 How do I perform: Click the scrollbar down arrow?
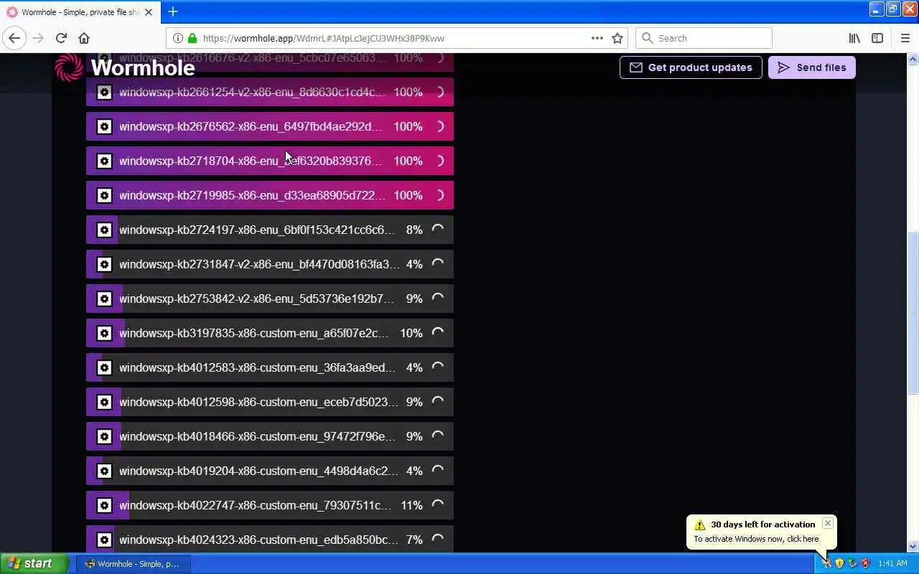(x=913, y=547)
